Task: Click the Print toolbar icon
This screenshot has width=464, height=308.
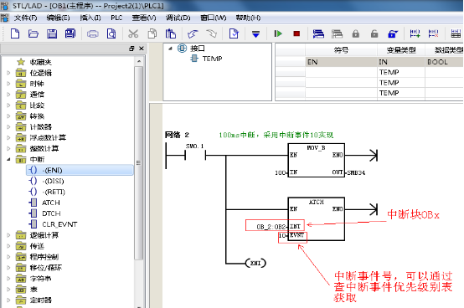Action: coord(93,34)
